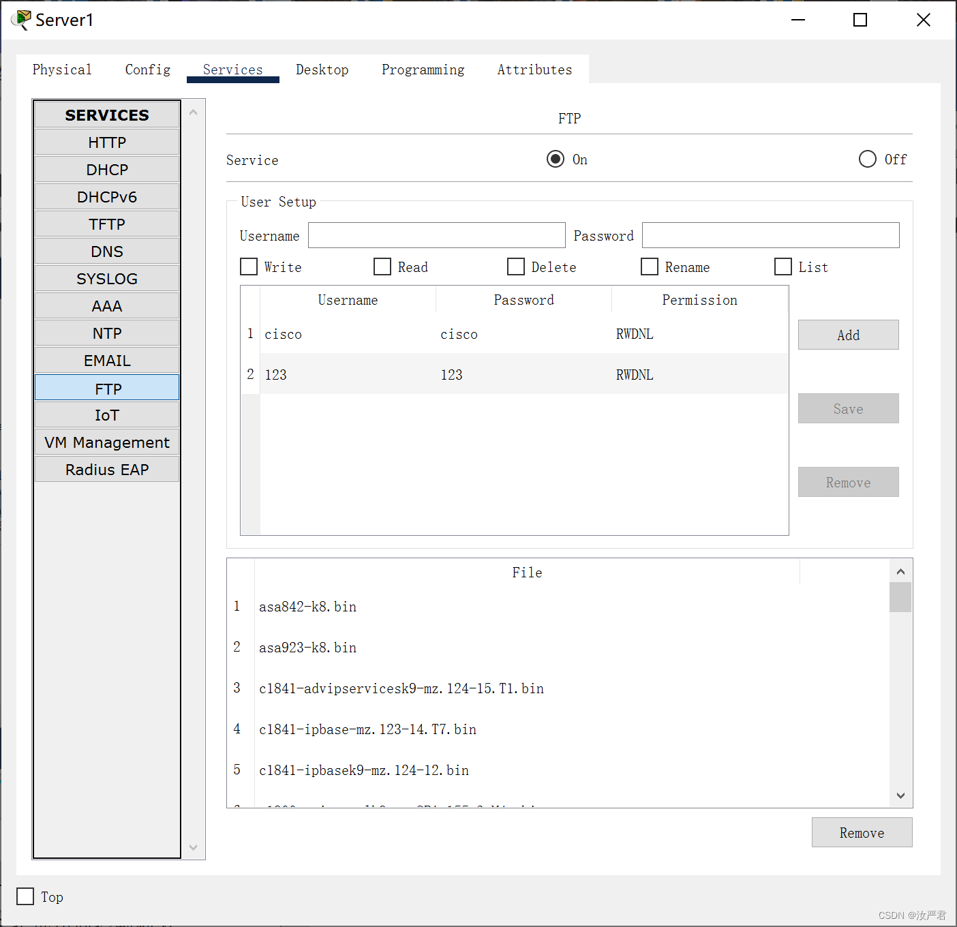Click the Server1 app icon in title bar
This screenshot has width=957, height=927.
point(21,20)
